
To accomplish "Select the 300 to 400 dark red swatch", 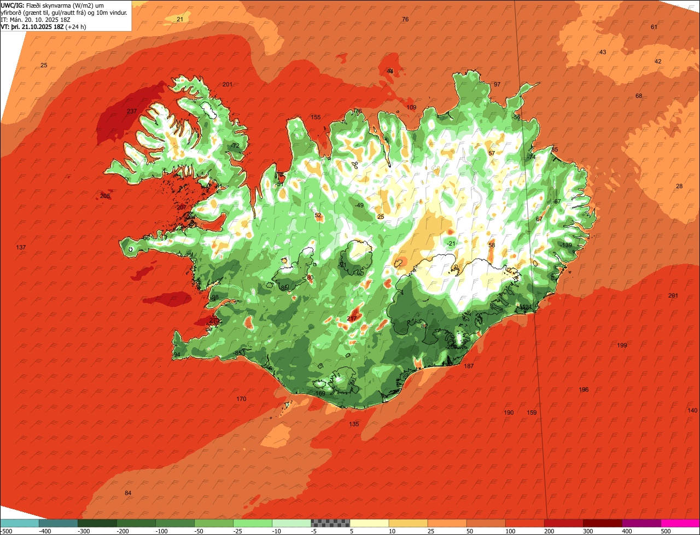I will 602,523.
